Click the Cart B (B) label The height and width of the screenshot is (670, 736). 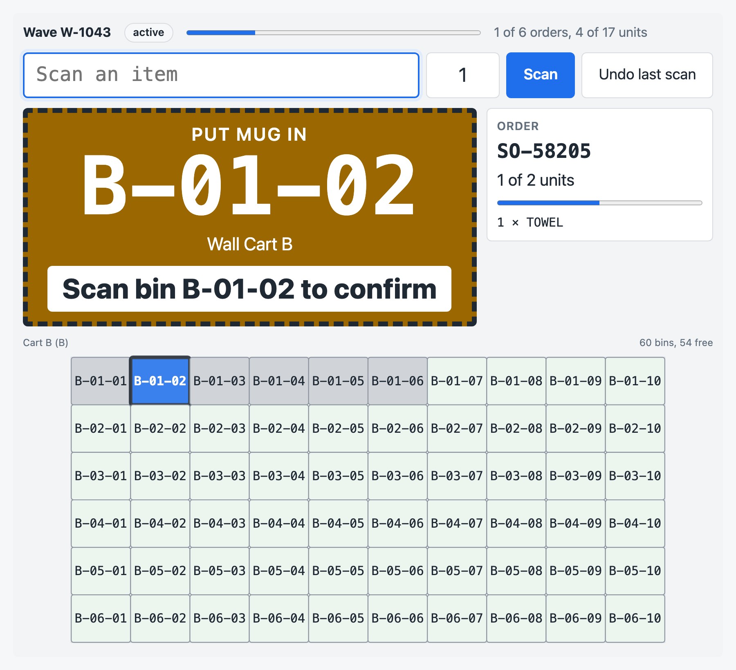coord(45,343)
